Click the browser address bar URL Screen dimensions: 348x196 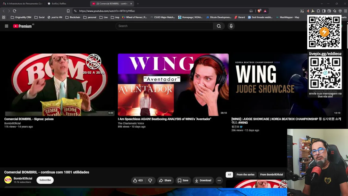tap(107, 11)
